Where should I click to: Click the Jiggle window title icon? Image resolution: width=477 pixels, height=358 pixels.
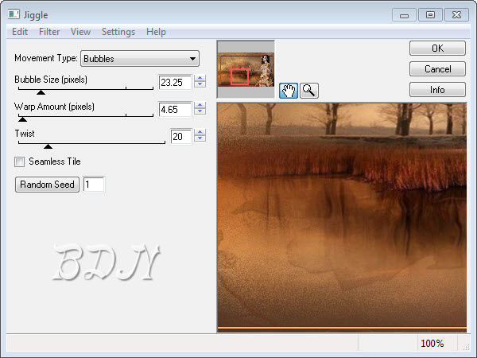click(x=14, y=14)
